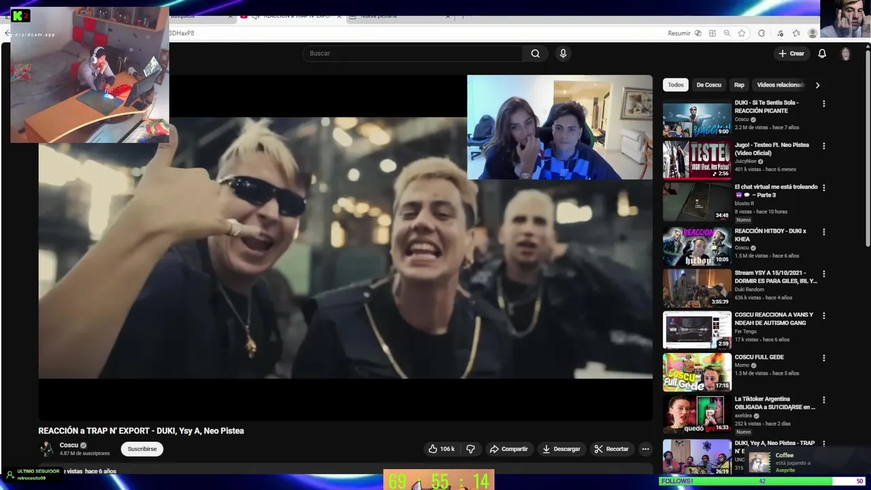Click the Copilot icon beside Resumir

698,33
